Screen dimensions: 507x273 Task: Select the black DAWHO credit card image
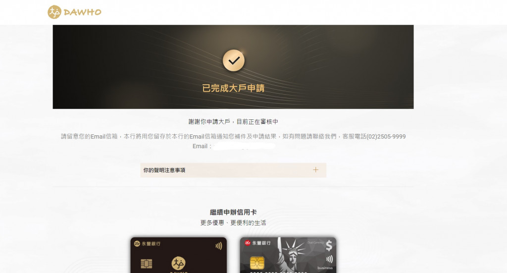click(178, 255)
